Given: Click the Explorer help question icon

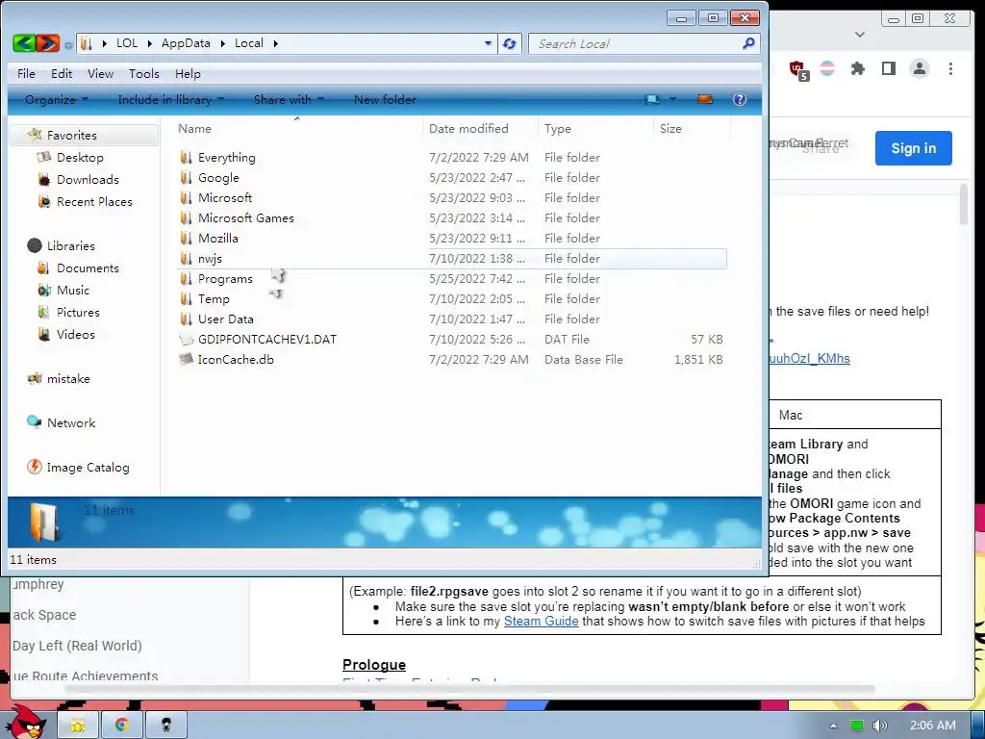Looking at the screenshot, I should tap(740, 99).
